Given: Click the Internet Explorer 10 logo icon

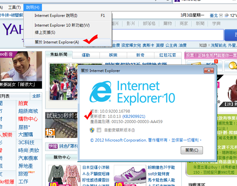Looking at the screenshot, I should point(100,92).
